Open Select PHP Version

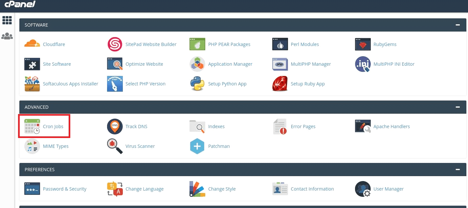145,84
